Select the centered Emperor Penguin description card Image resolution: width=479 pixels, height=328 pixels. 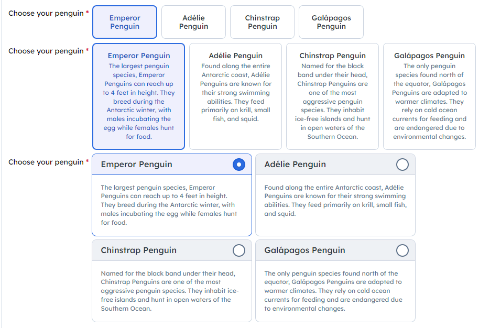pos(139,96)
